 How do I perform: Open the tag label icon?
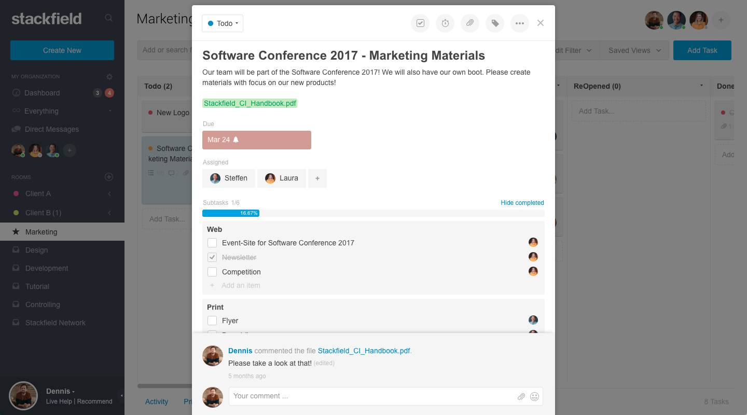[495, 23]
